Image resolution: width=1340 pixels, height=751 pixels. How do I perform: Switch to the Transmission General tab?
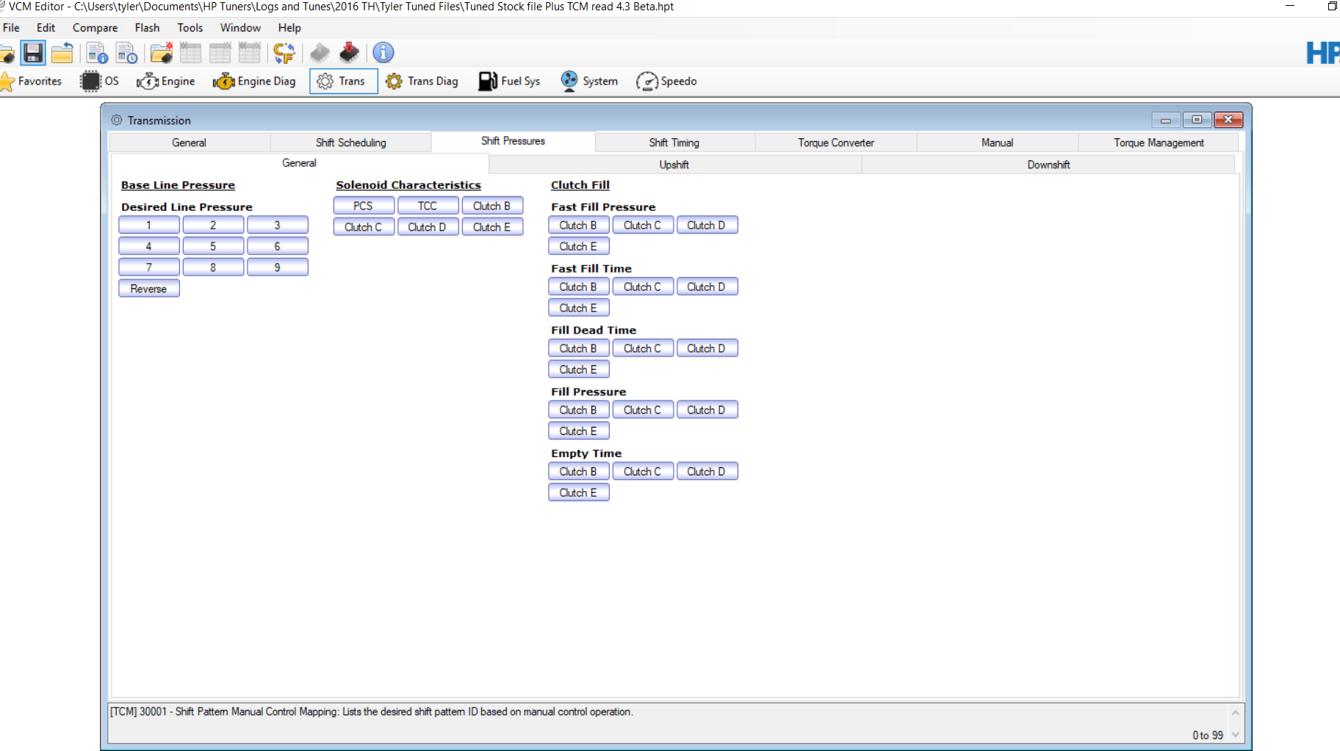point(189,143)
